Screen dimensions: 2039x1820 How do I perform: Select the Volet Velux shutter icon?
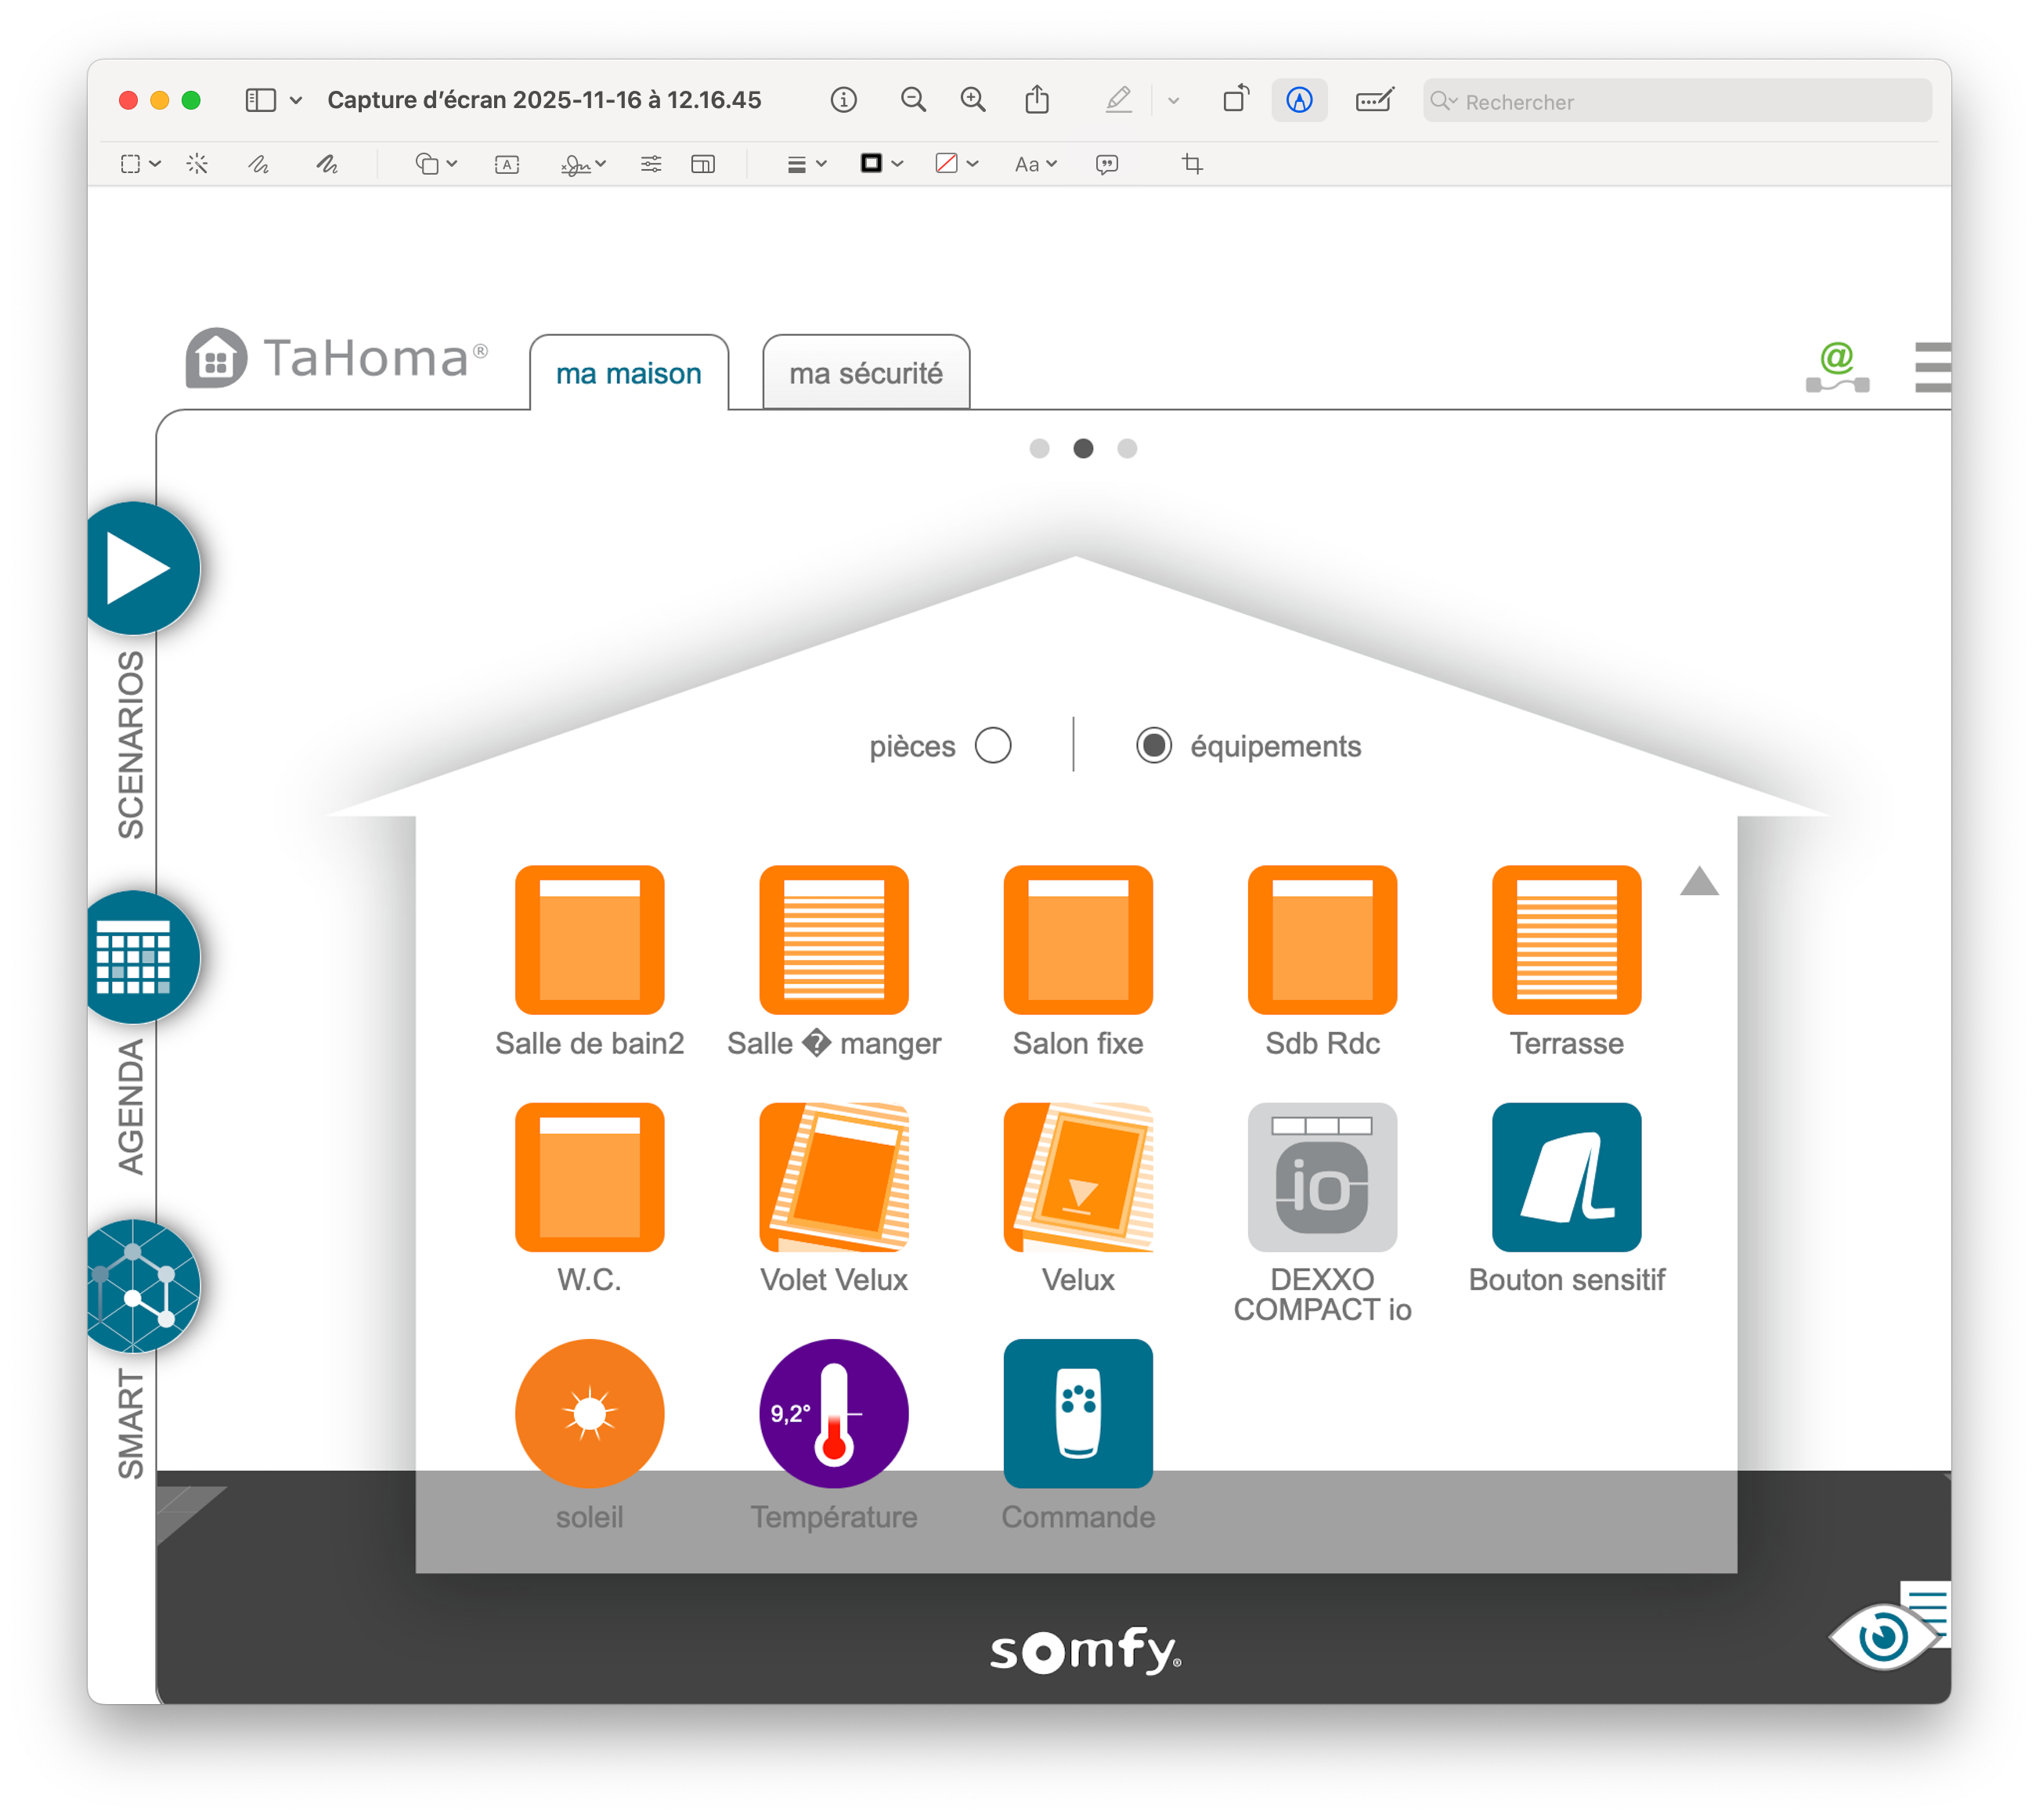coord(833,1177)
